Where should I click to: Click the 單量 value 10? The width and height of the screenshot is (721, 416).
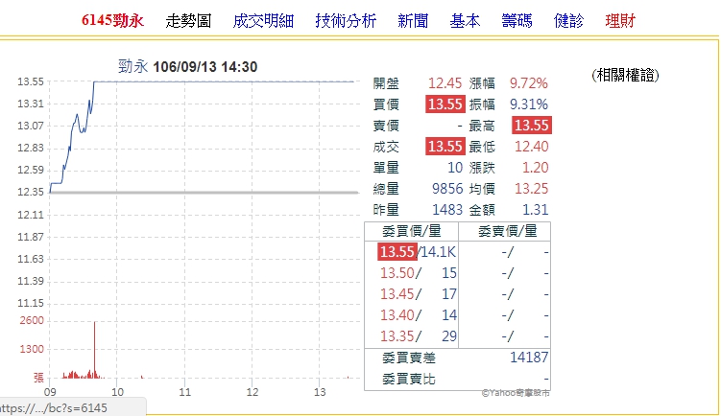point(455,168)
